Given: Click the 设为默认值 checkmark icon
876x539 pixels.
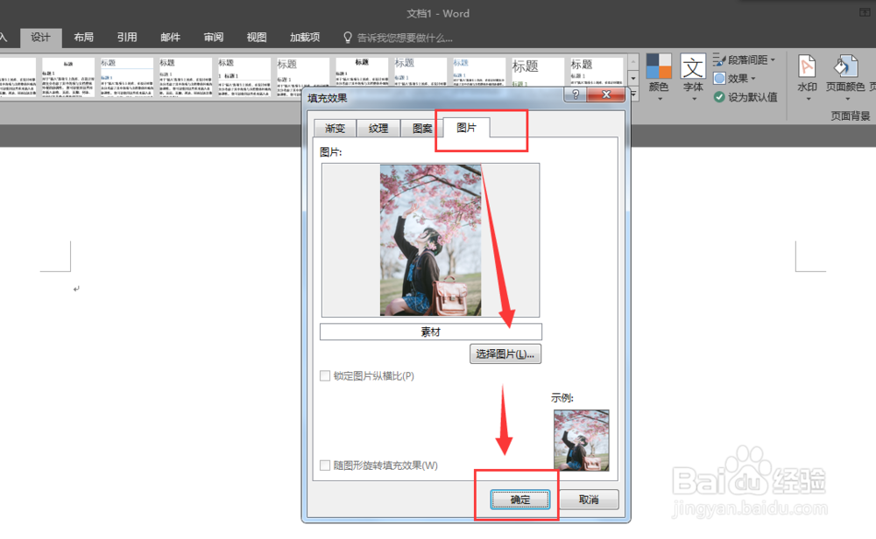Looking at the screenshot, I should coord(719,94).
